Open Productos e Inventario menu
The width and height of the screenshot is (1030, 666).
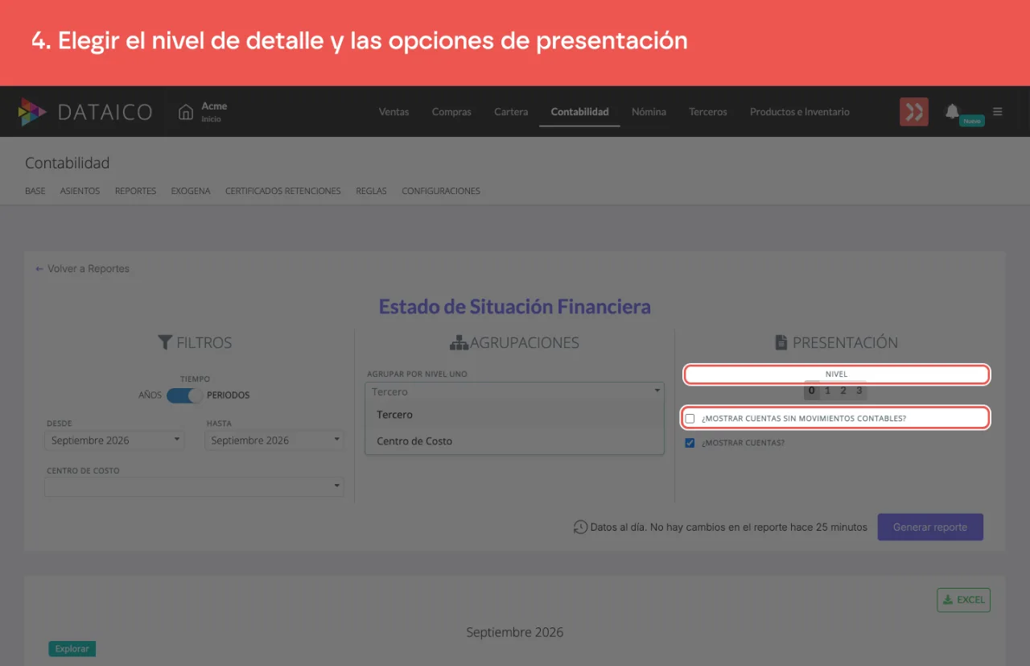click(x=800, y=112)
